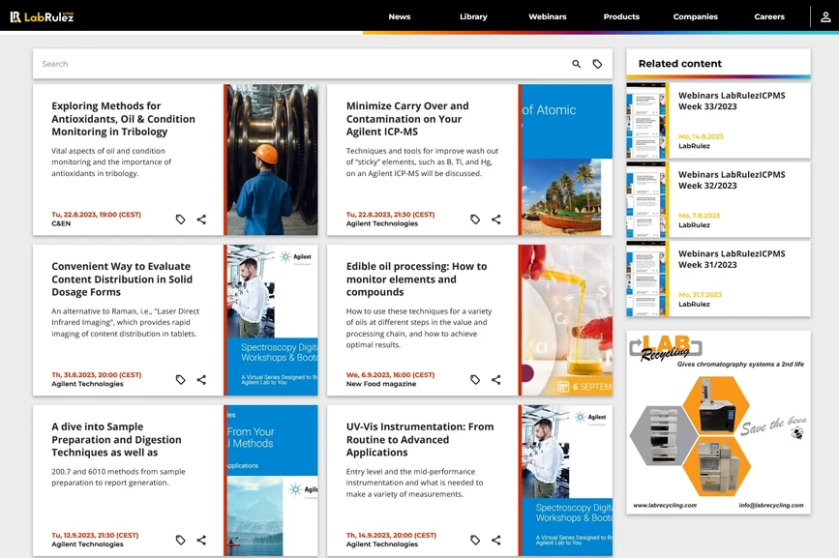The width and height of the screenshot is (839, 558).
Task: Open Minimize Carry Over and Contamination title
Action: coord(407,119)
